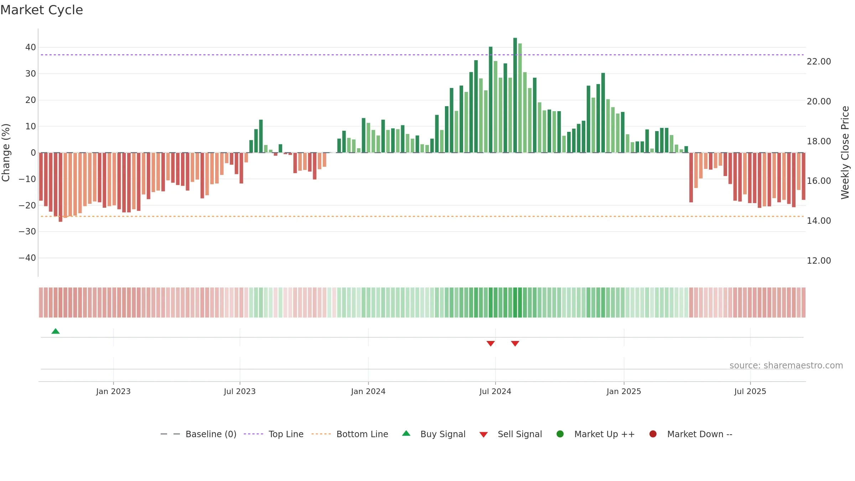This screenshot has height=481, width=855.
Task: Click the Jul 2024 axis label
Action: [x=495, y=391]
